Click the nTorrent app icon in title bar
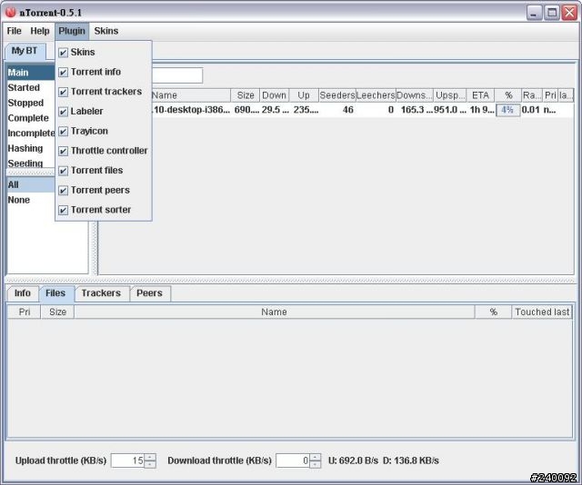Viewport: 582px width, 485px height. [10, 12]
